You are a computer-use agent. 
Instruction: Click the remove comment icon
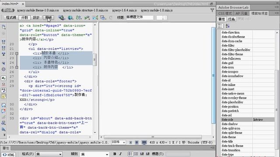click(3, 111)
